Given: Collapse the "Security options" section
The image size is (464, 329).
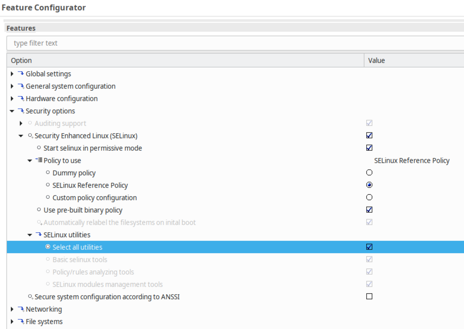Looking at the screenshot, I should coord(12,111).
